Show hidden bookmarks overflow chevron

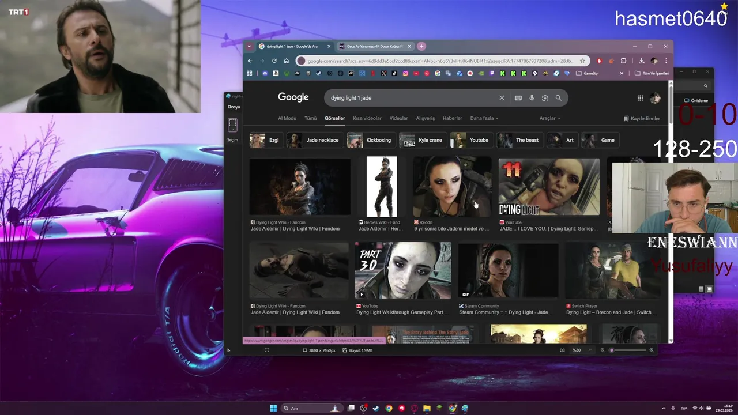[x=622, y=73]
